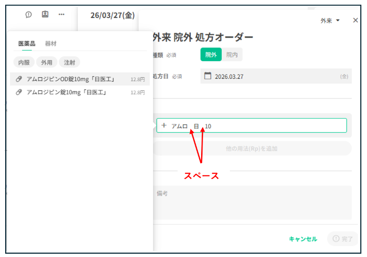The height and width of the screenshot is (257, 367).
Task: Select アムロジピン錠10mg「日医工」 result
Action: [80, 92]
